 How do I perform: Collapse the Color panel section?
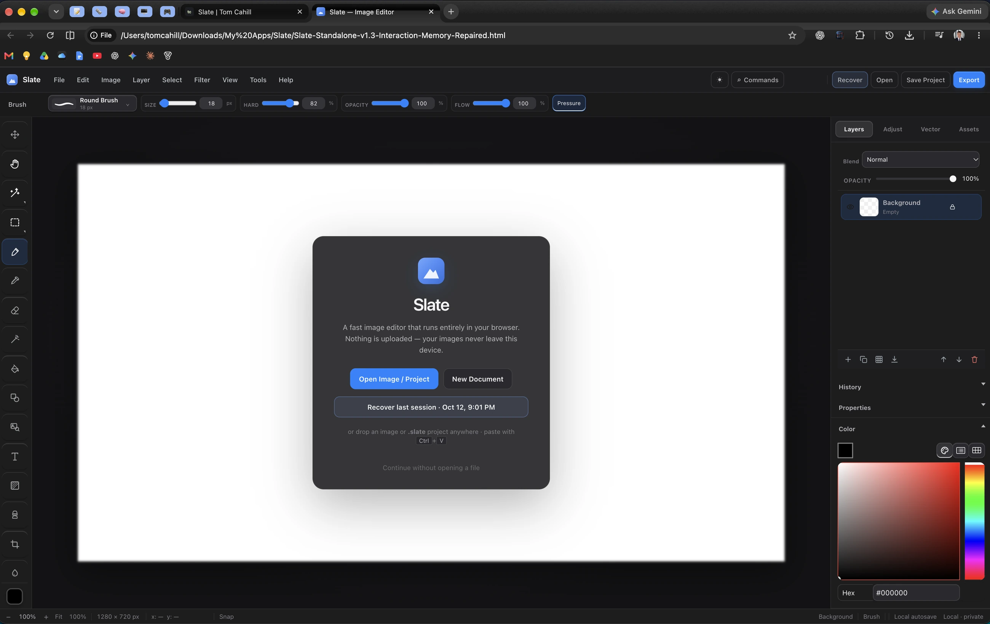pos(911,429)
